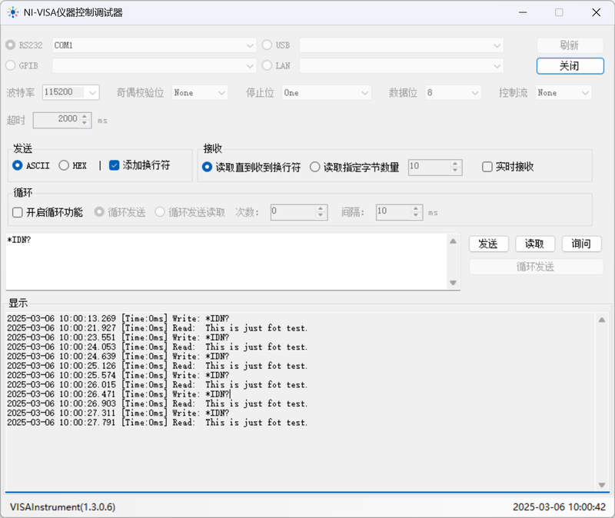Viewport: 615px width, 518px height.
Task: Click display log scroll down arrow
Action: (x=602, y=485)
